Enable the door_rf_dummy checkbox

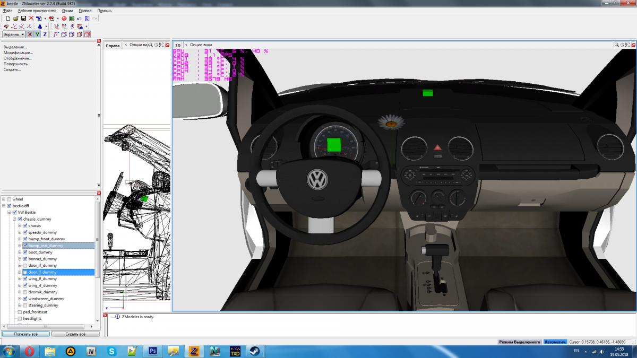click(x=25, y=266)
